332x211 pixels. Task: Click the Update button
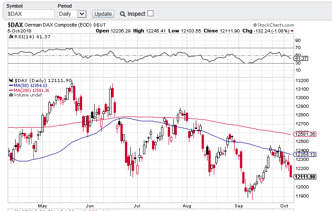(x=103, y=14)
